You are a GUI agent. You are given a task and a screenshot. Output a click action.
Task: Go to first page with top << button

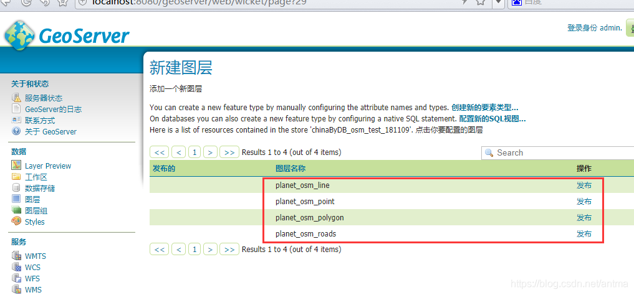160,152
